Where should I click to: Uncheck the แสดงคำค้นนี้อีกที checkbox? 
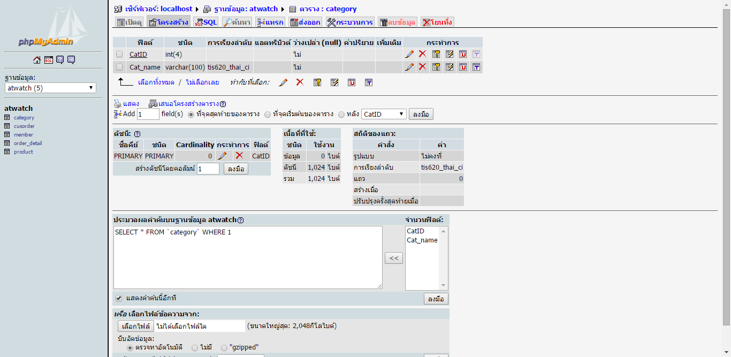pyautogui.click(x=119, y=298)
